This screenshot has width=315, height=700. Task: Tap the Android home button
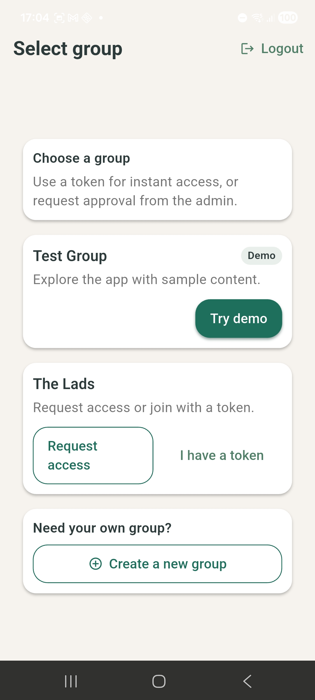[159, 681]
